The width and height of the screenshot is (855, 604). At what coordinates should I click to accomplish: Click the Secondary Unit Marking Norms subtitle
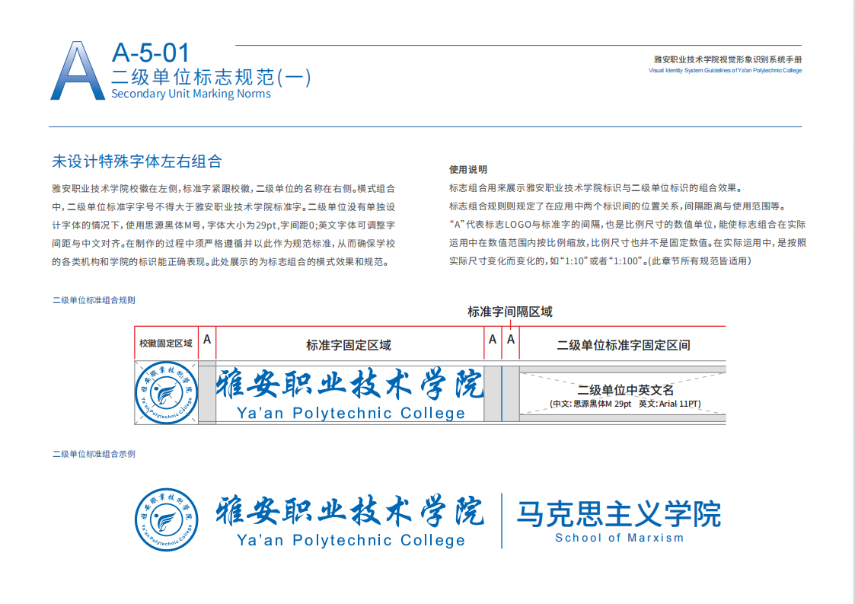point(190,94)
